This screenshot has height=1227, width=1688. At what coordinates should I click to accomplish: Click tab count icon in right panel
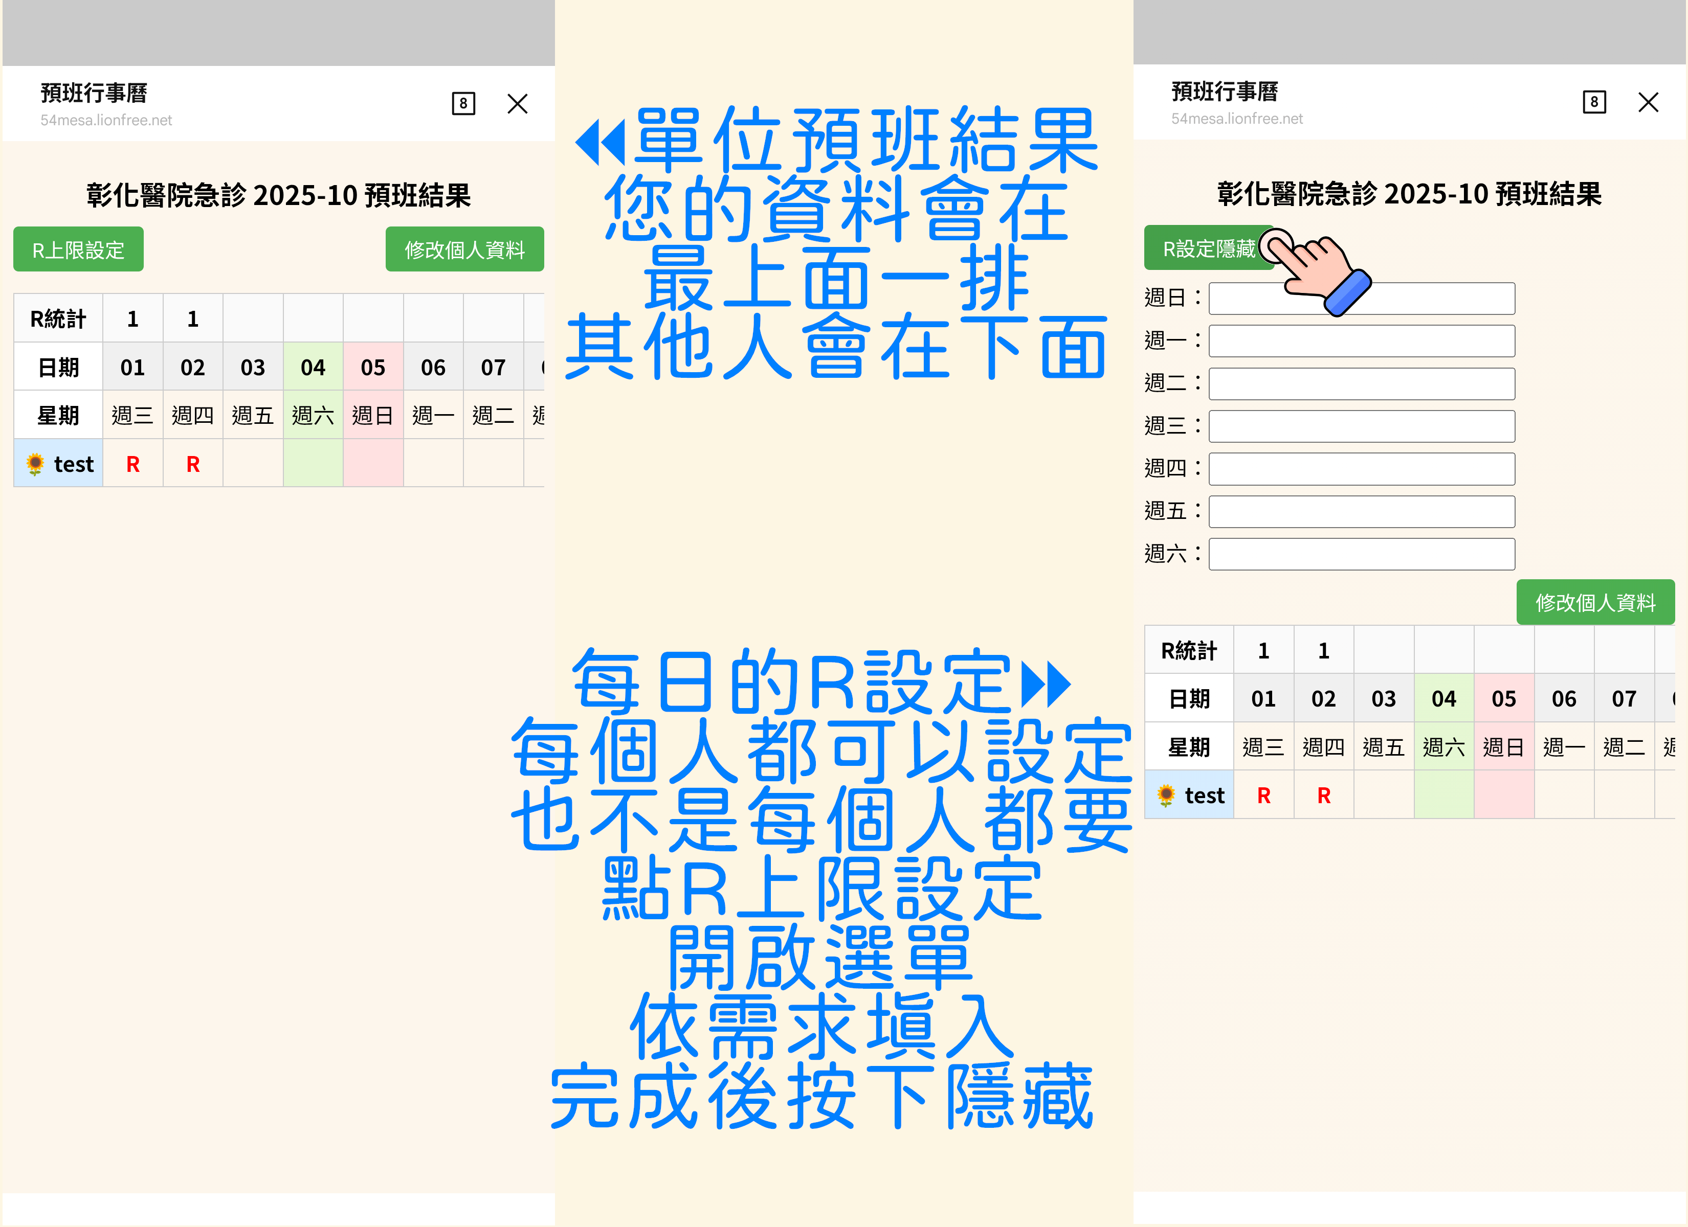click(1593, 102)
